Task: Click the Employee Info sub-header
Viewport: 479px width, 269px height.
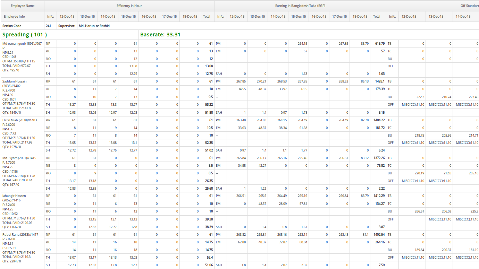Action: [22, 16]
